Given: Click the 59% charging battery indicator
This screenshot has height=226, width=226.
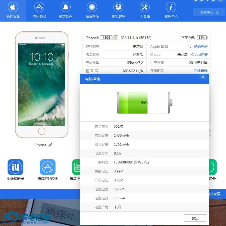Looking at the screenshot, I should click(202, 38).
